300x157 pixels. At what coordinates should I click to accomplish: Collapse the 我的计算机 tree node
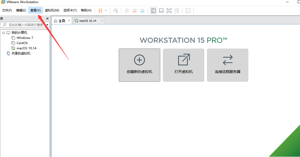tap(3, 33)
